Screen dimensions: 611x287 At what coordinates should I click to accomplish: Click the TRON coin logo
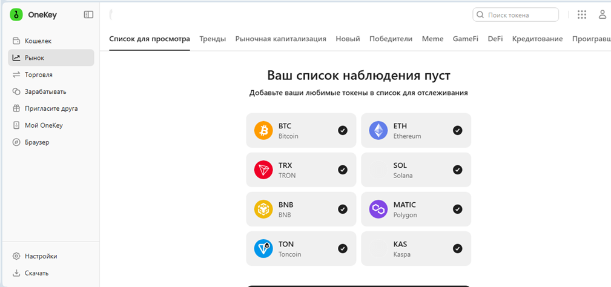tap(263, 170)
